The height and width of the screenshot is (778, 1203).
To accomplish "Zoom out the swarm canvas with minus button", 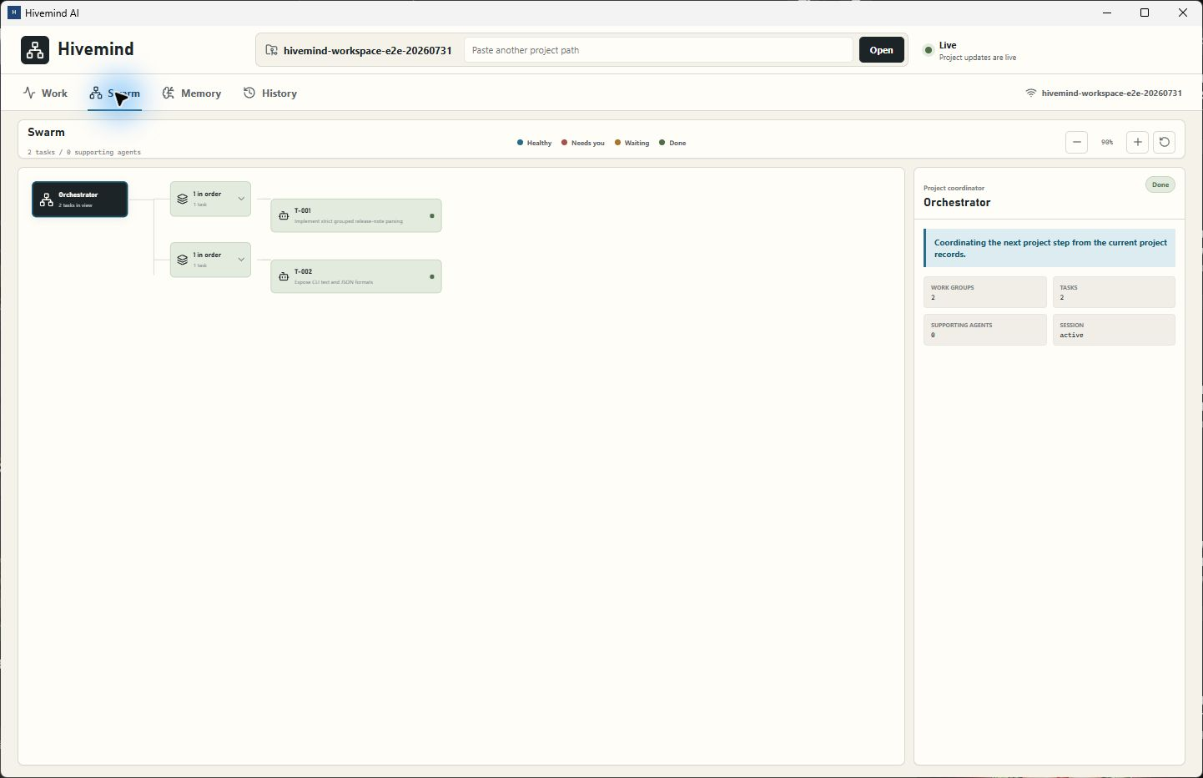I will [x=1077, y=142].
